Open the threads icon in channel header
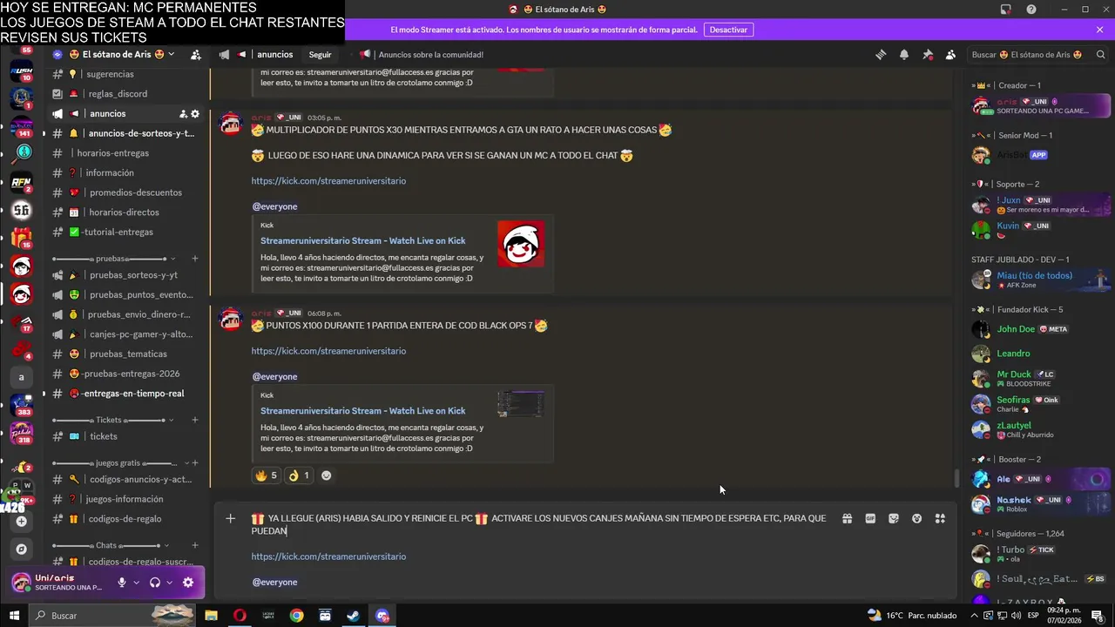This screenshot has height=627, width=1115. 881,54
